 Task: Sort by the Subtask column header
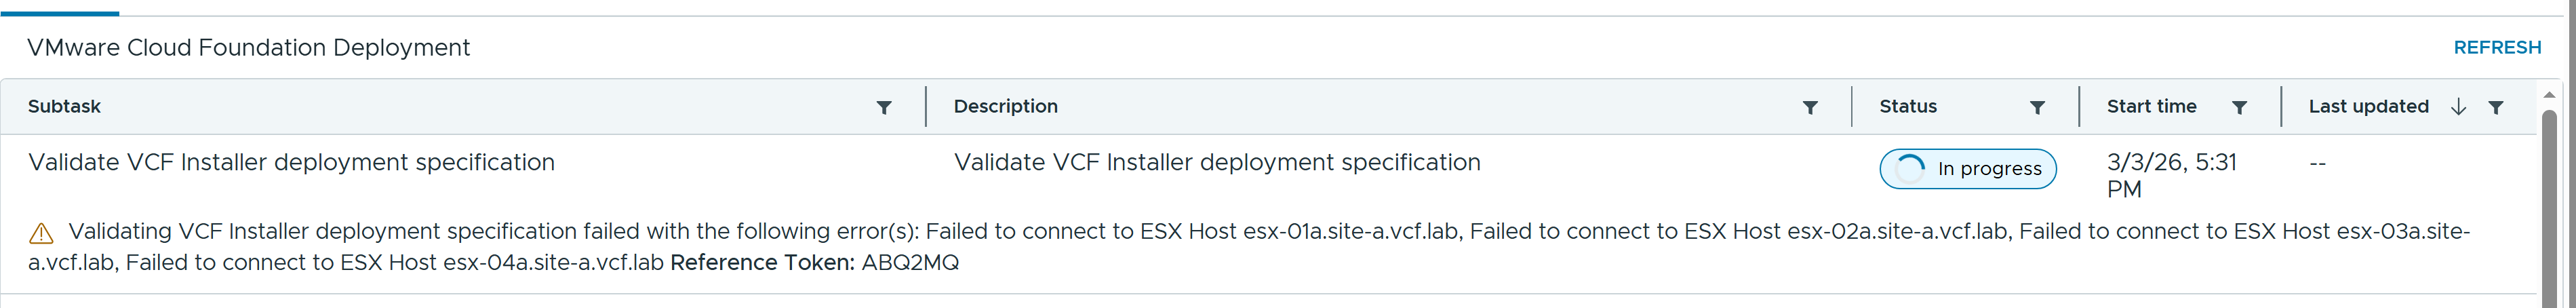64,106
